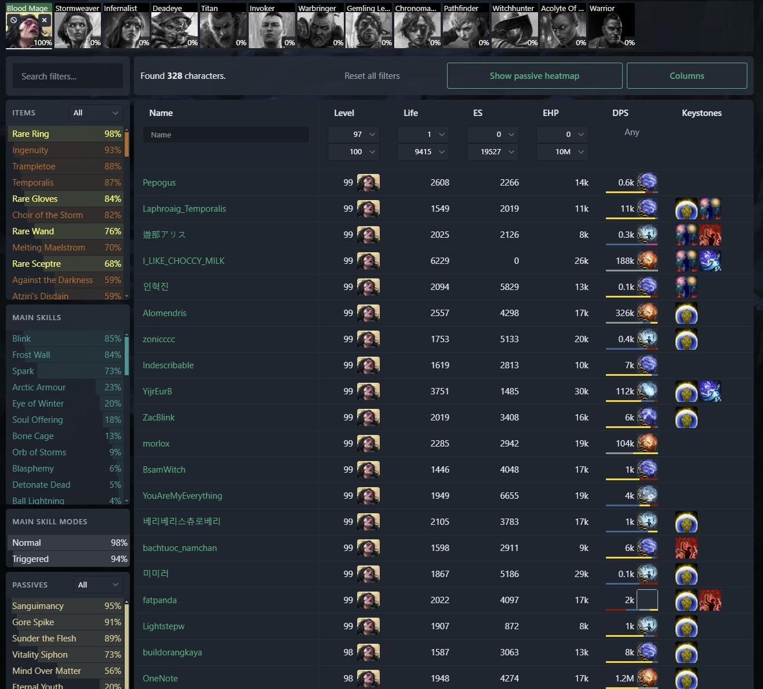Toggle the Normal main skill mode filter

[68, 543]
